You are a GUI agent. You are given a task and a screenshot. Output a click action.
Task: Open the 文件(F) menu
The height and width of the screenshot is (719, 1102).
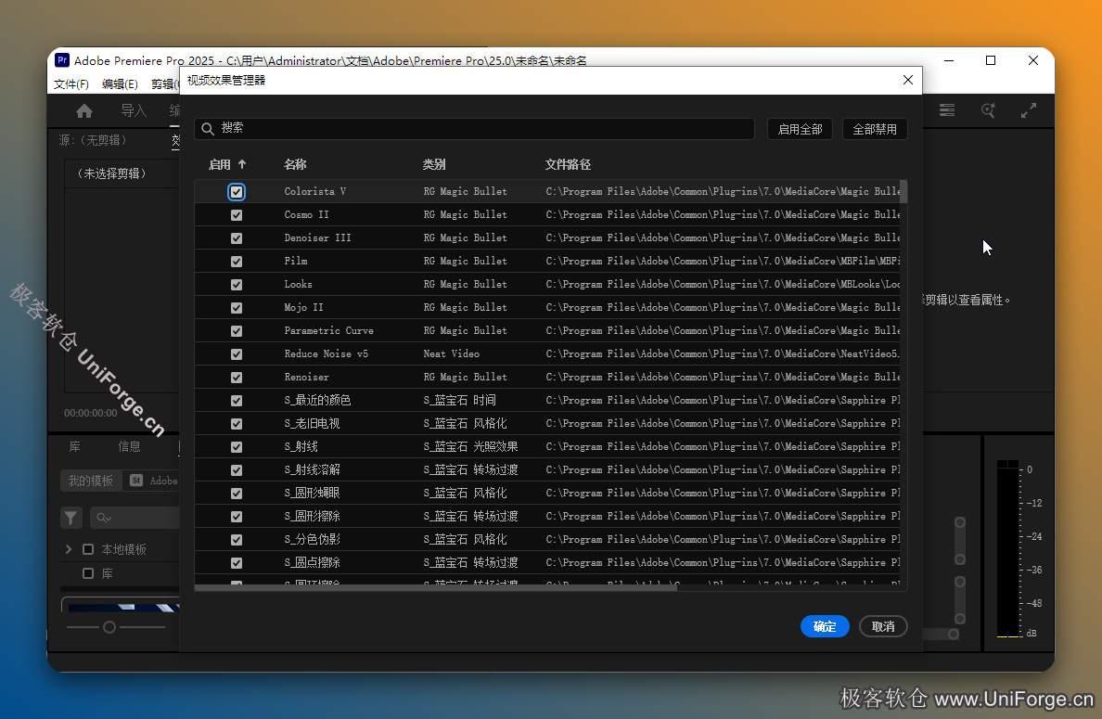coord(71,83)
